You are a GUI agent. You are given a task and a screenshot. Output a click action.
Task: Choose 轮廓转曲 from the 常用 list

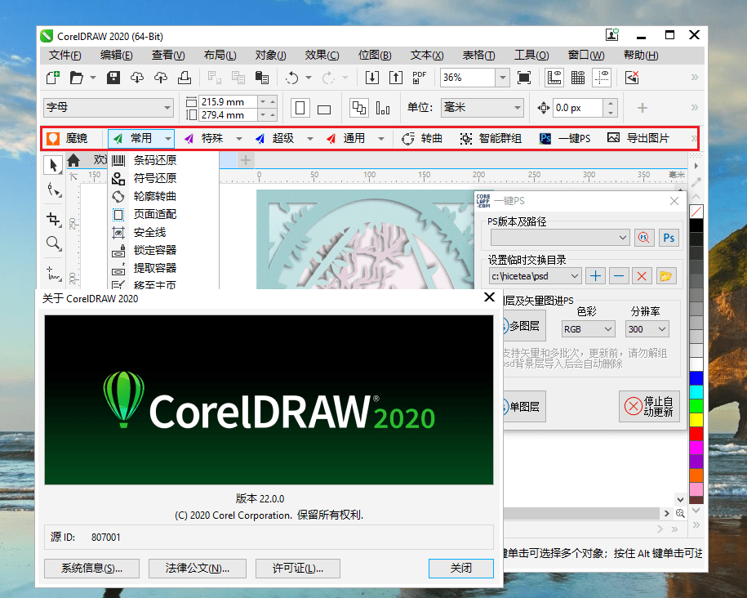point(155,196)
